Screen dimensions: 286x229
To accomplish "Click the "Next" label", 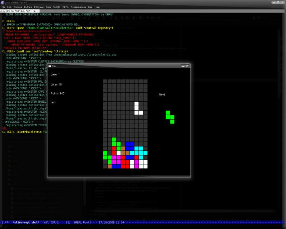I will tap(162, 94).
